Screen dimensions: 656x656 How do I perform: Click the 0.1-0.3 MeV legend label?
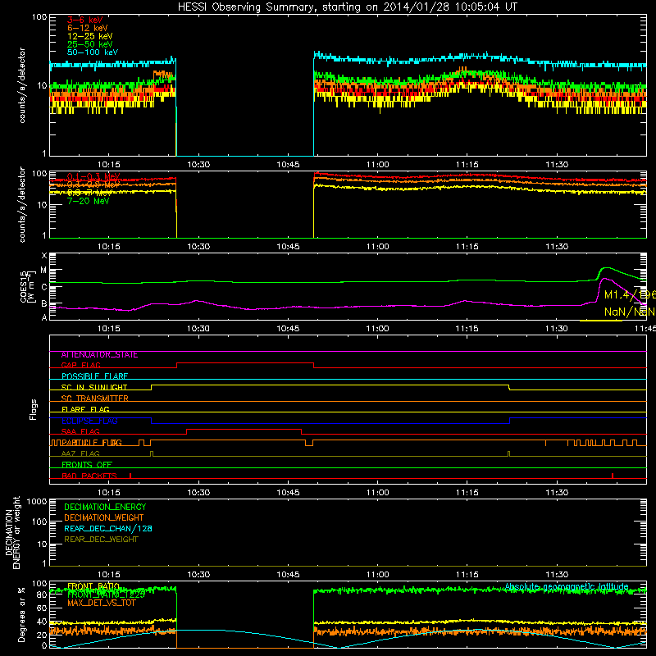[93, 176]
